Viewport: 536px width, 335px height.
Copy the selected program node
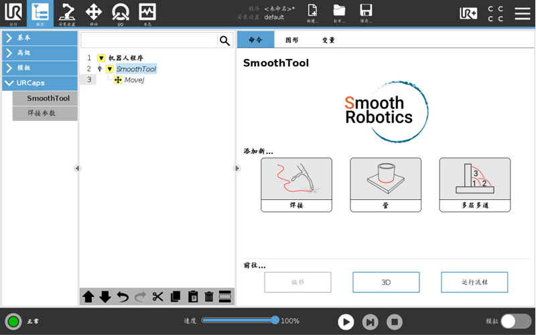(176, 297)
